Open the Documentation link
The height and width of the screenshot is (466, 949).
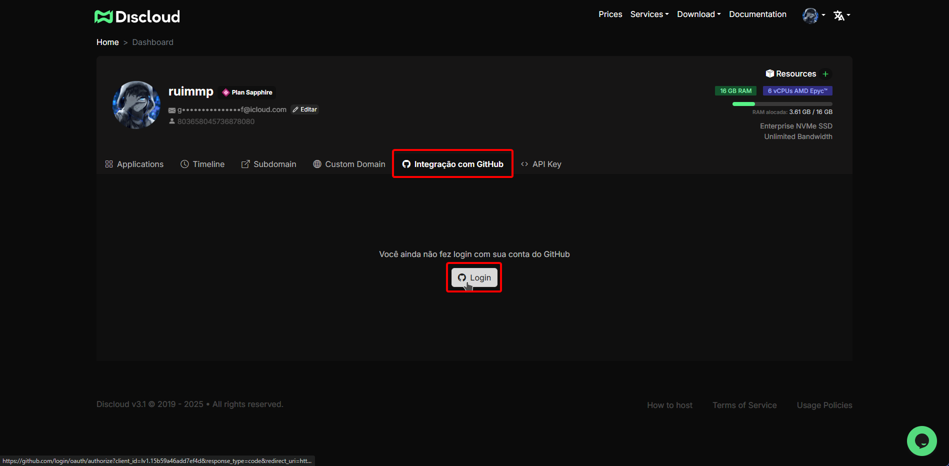[x=757, y=14]
